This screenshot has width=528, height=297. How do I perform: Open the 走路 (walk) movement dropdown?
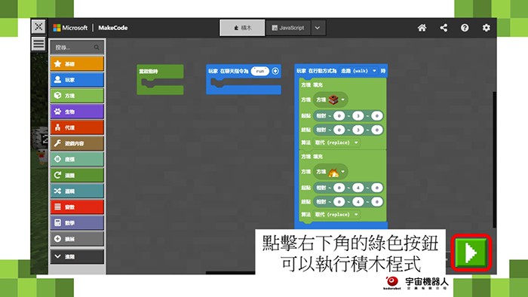pos(358,71)
